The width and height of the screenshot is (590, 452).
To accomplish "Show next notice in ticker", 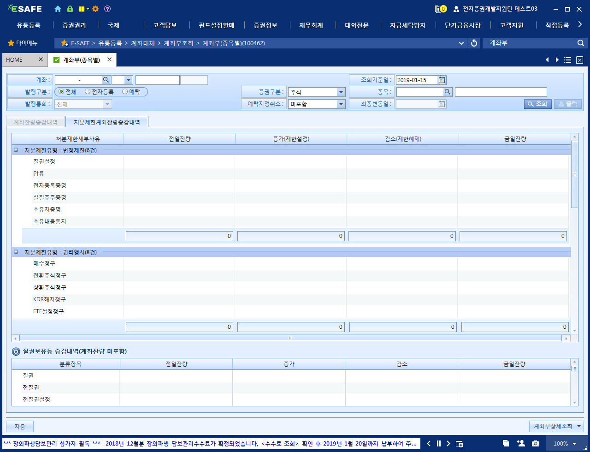I will coord(448,444).
